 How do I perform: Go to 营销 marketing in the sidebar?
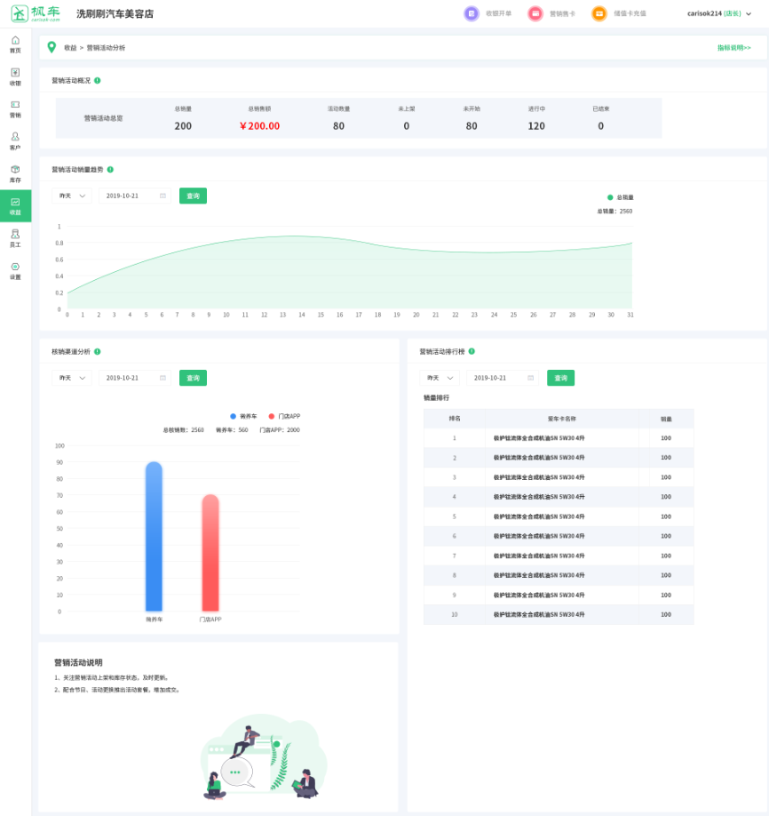pyautogui.click(x=15, y=108)
